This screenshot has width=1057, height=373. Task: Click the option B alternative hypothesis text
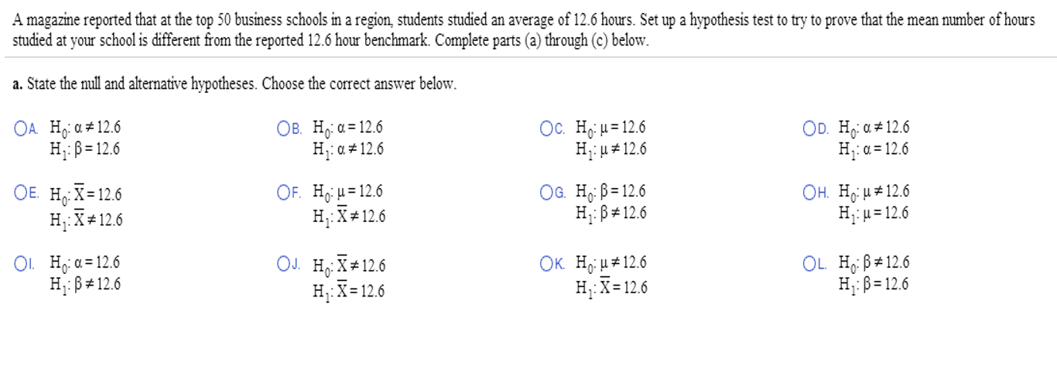[348, 149]
